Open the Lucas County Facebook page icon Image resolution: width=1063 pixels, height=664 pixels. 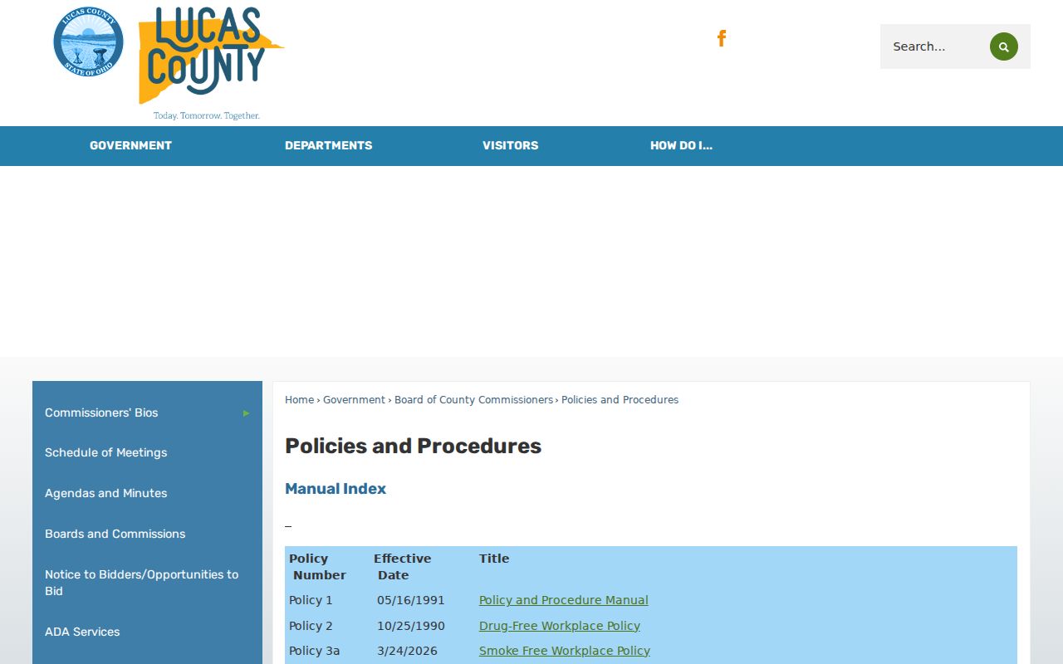click(x=722, y=38)
